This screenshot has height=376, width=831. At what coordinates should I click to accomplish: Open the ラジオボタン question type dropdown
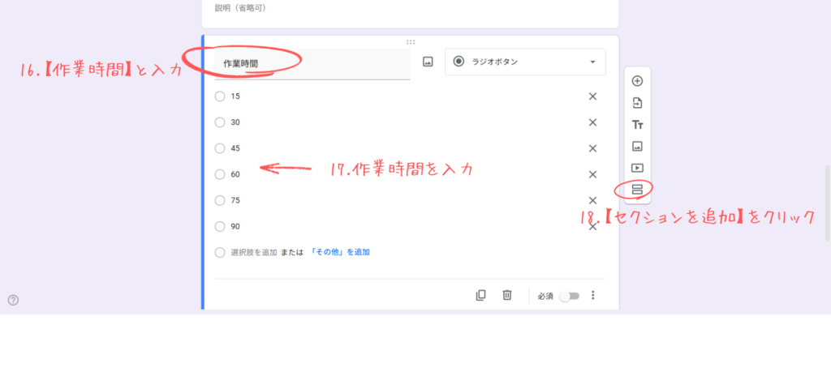point(525,62)
